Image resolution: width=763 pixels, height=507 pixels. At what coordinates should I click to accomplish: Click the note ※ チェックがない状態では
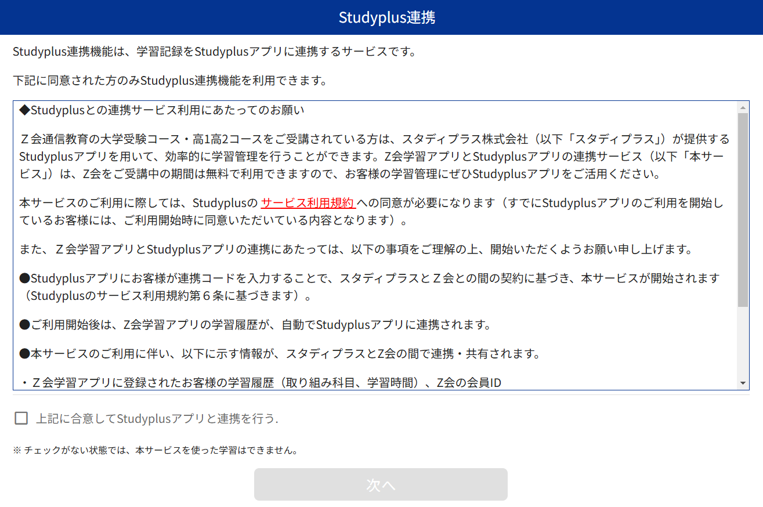[156, 450]
